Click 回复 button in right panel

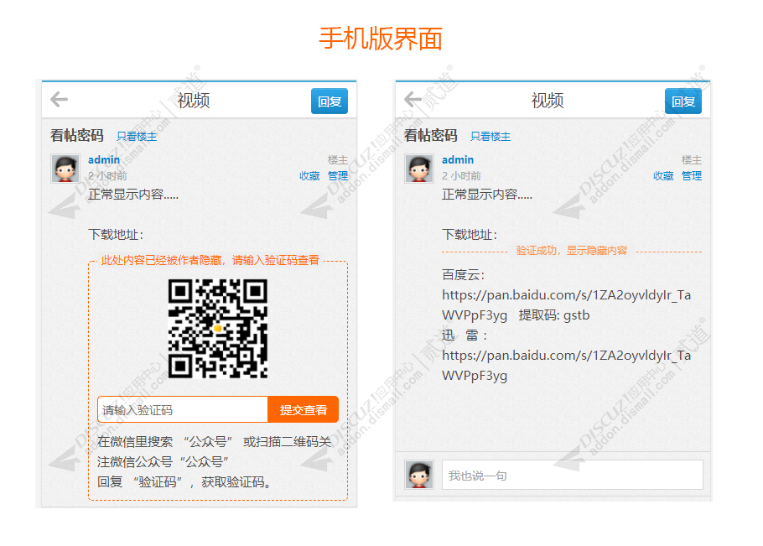[x=683, y=101]
